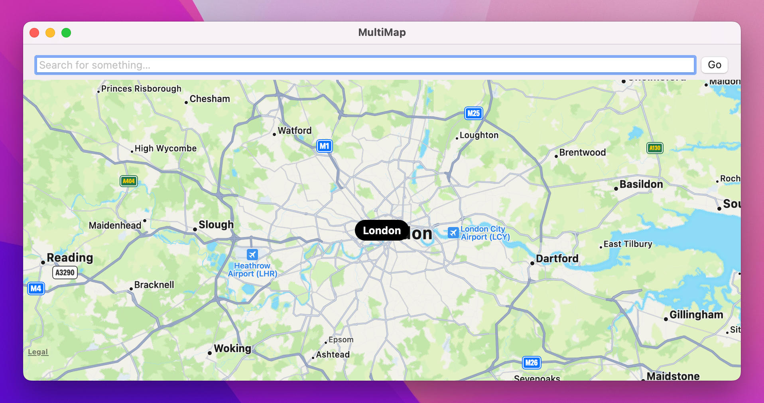Click the Brentwood map label

[583, 152]
